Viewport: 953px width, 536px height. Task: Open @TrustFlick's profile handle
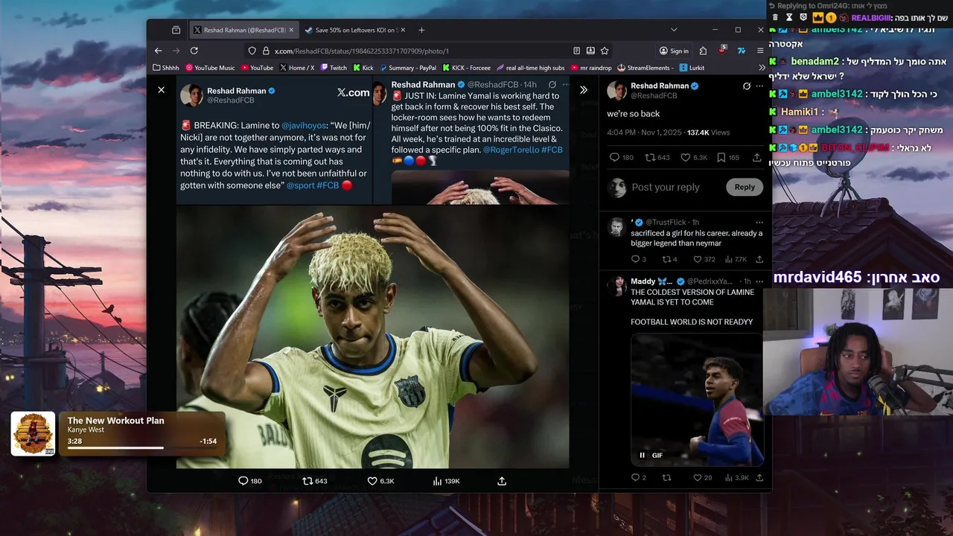pyautogui.click(x=666, y=223)
